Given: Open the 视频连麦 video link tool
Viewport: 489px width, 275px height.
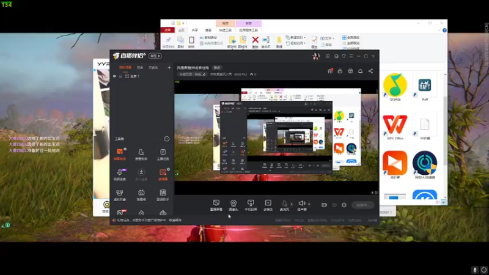Looking at the screenshot, I should (x=120, y=174).
